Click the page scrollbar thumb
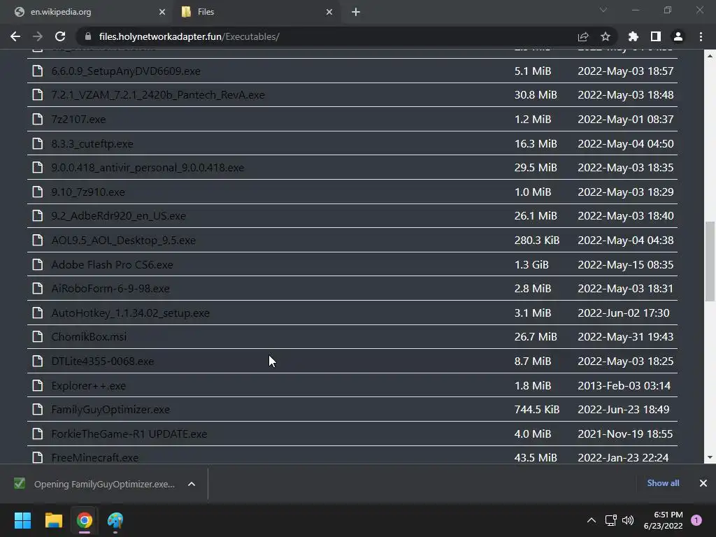Viewport: 716px width, 537px height. [710, 262]
